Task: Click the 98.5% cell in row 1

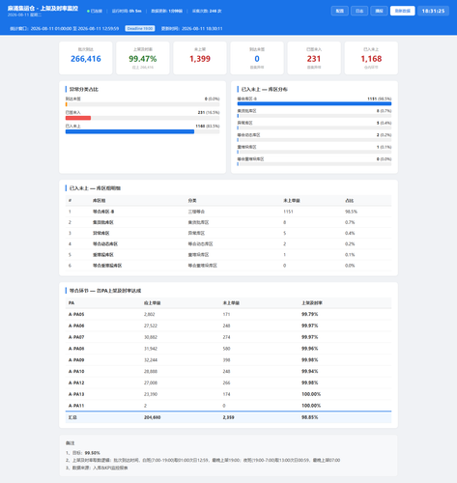Action: tap(351, 212)
